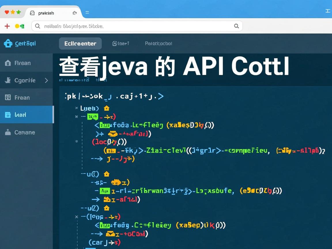Click the green star icon in the browser toolbar

click(x=18, y=12)
